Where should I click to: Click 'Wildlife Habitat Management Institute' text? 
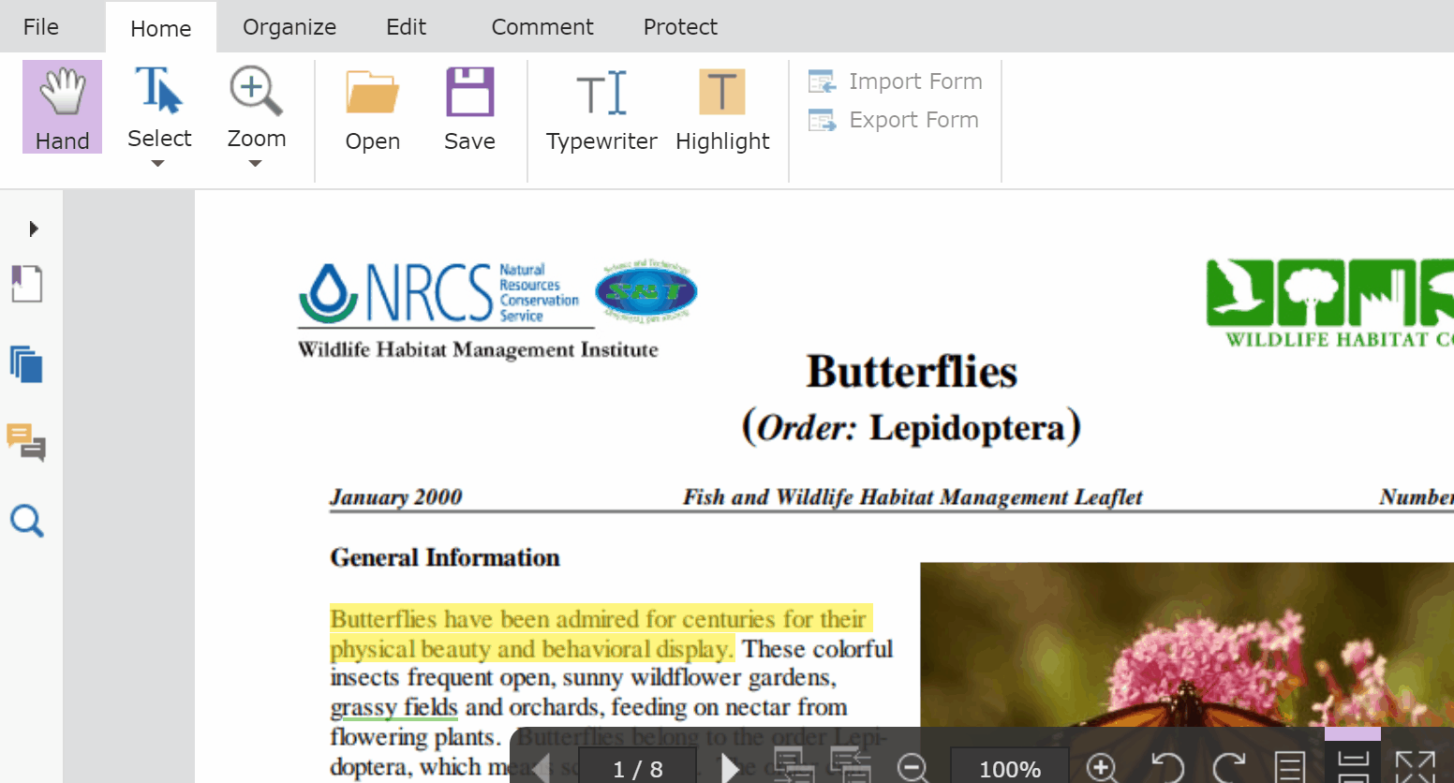point(478,349)
